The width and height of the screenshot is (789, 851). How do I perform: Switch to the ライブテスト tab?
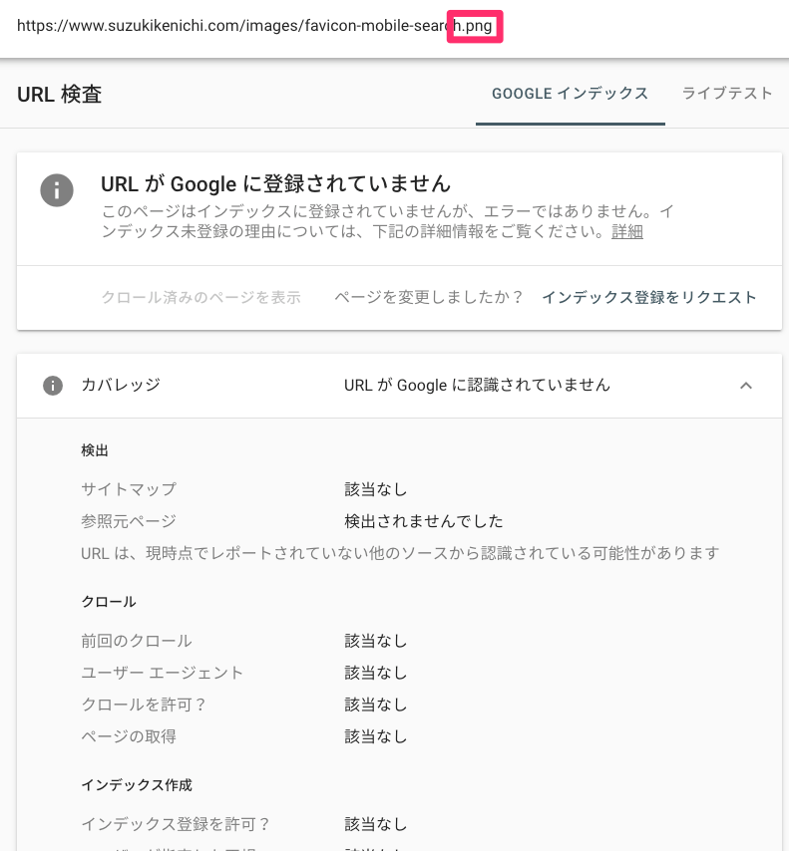click(727, 94)
